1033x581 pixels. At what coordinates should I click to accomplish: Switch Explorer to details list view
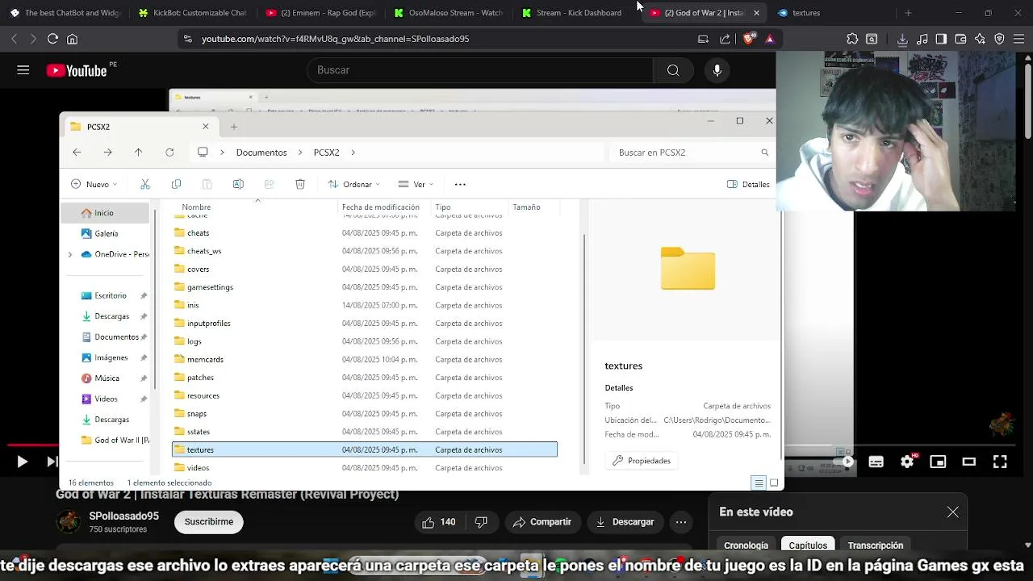coord(759,483)
